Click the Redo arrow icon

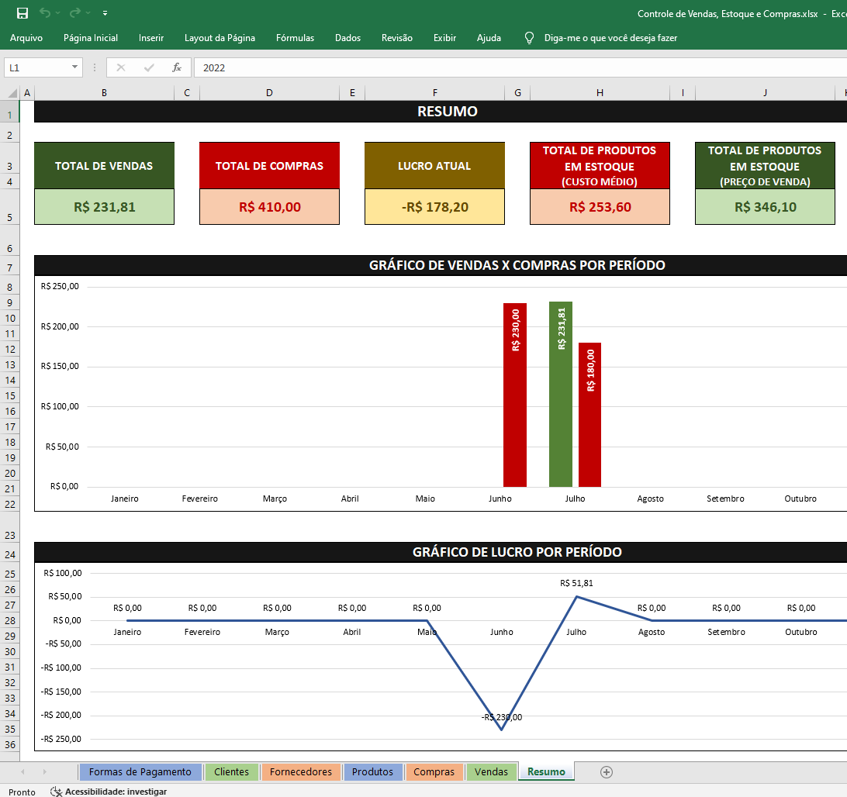point(74,13)
